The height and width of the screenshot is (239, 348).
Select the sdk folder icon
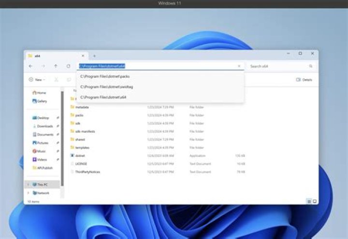click(x=72, y=123)
